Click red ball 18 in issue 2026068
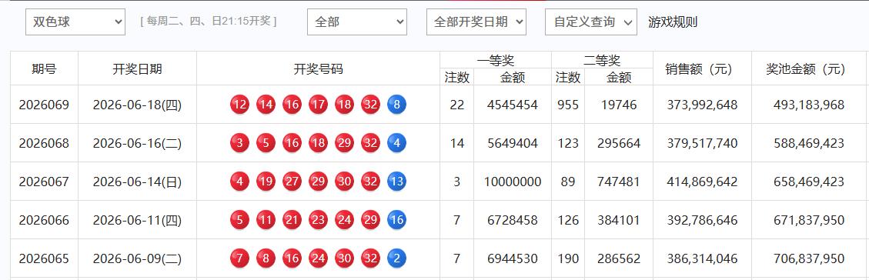 (318, 143)
